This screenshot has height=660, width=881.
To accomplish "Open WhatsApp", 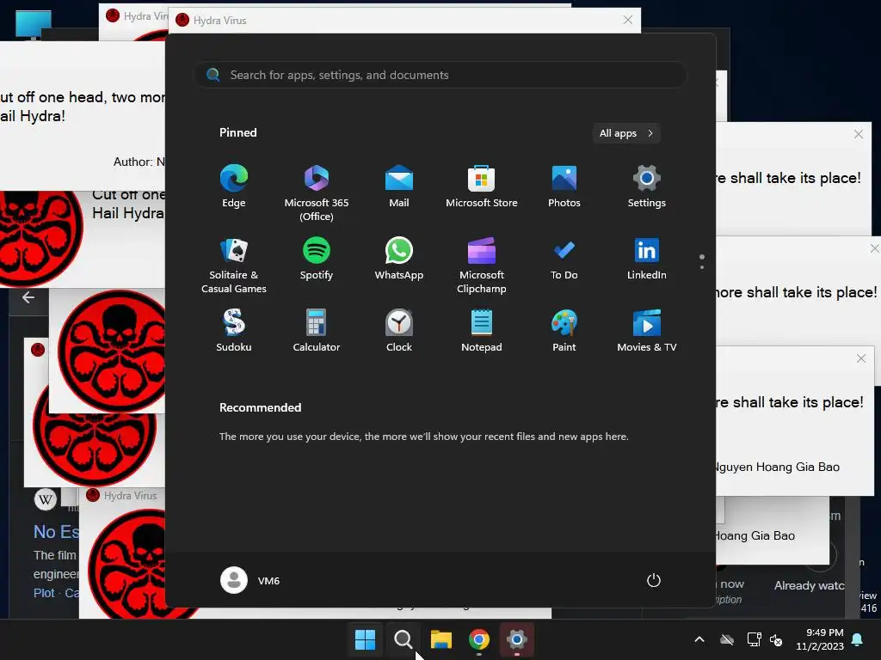I will (x=399, y=259).
